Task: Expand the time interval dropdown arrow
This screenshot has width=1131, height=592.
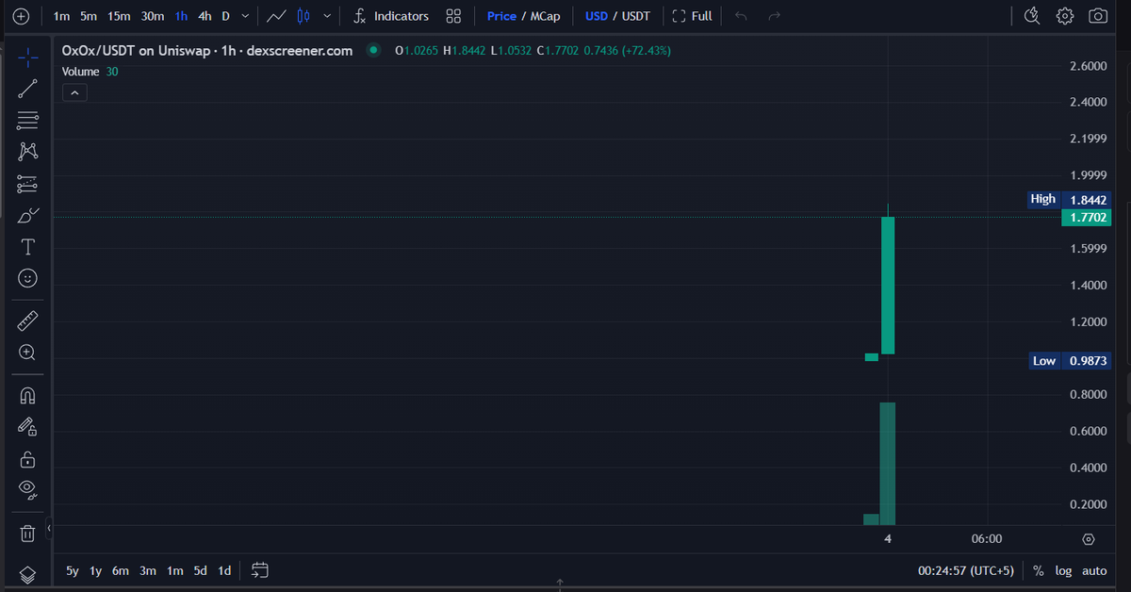Action: (246, 16)
